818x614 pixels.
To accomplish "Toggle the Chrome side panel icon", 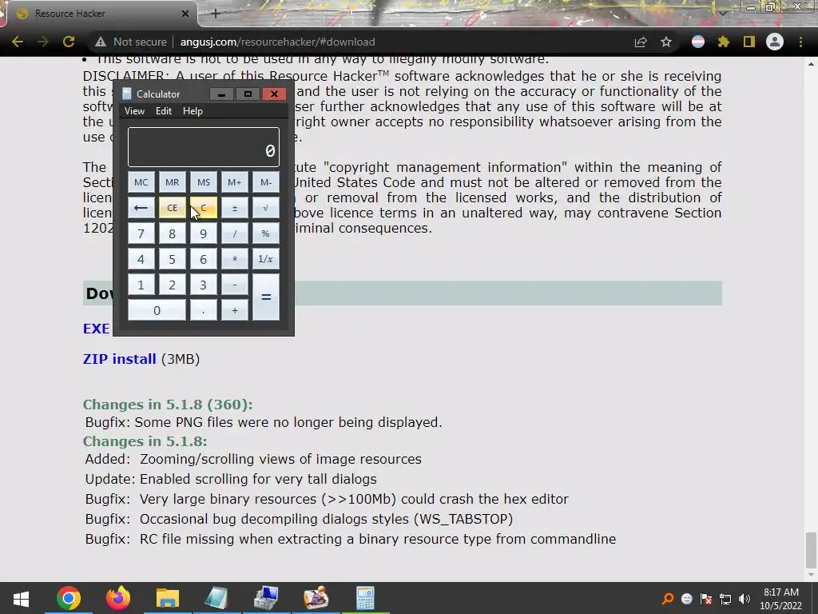I will coord(749,42).
